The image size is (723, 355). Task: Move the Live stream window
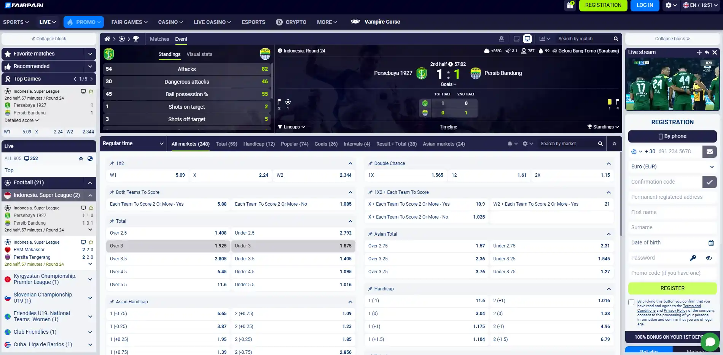pos(699,52)
